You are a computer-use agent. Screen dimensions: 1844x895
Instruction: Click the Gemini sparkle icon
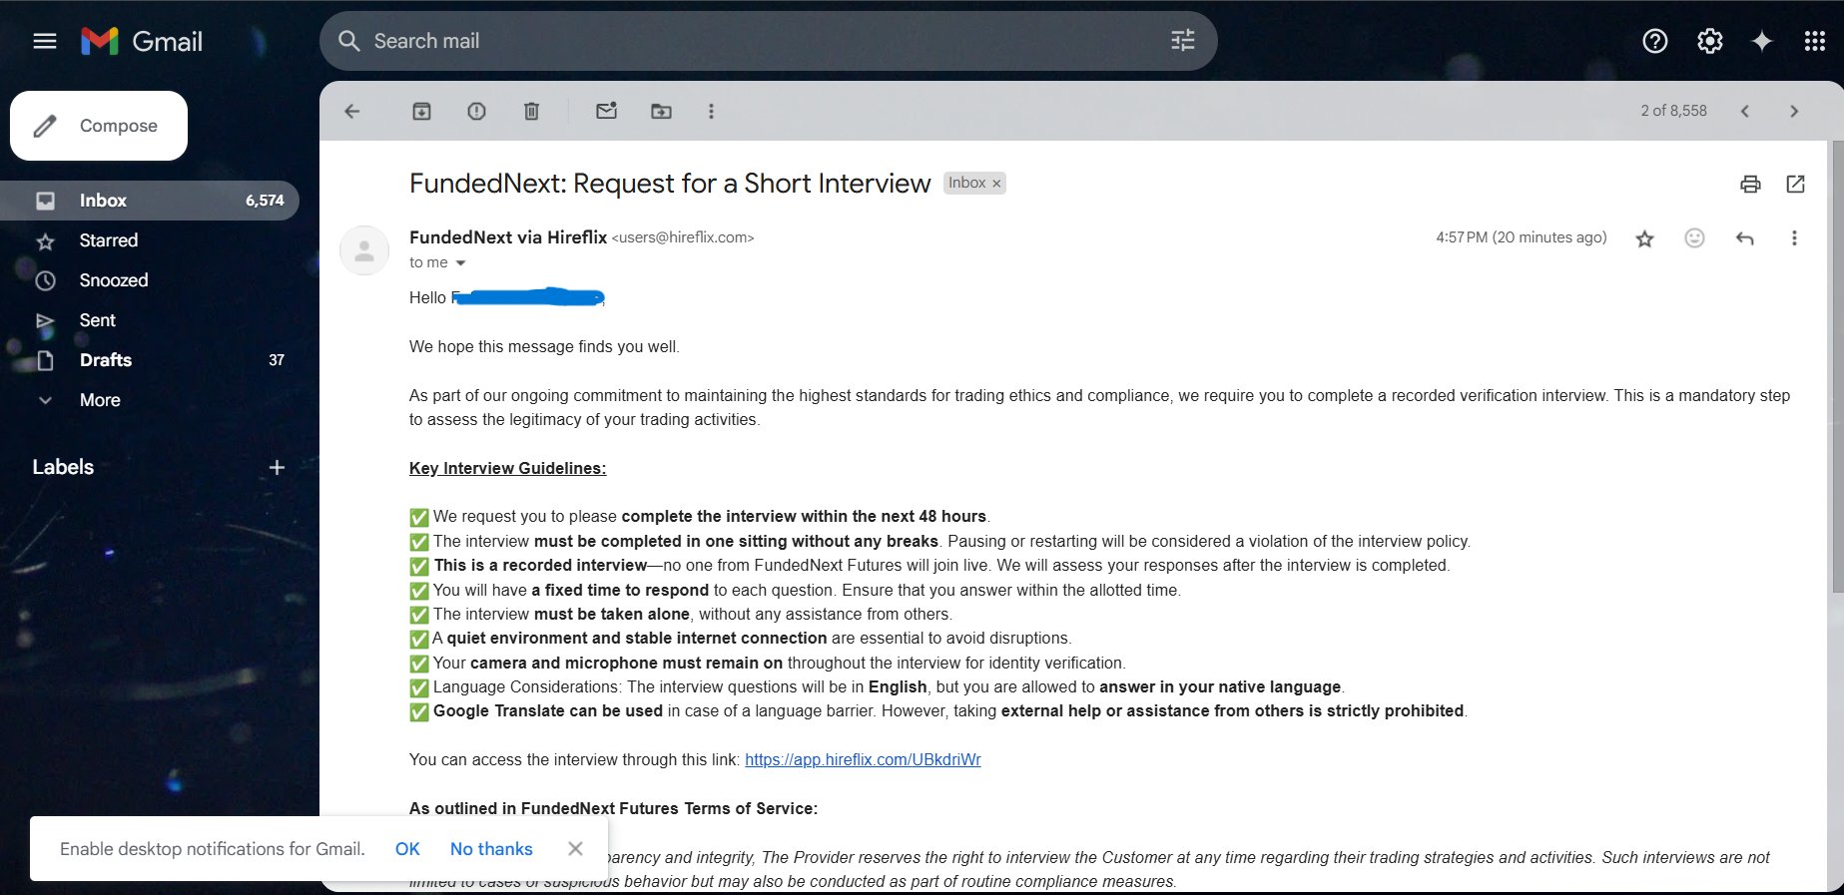(x=1762, y=41)
